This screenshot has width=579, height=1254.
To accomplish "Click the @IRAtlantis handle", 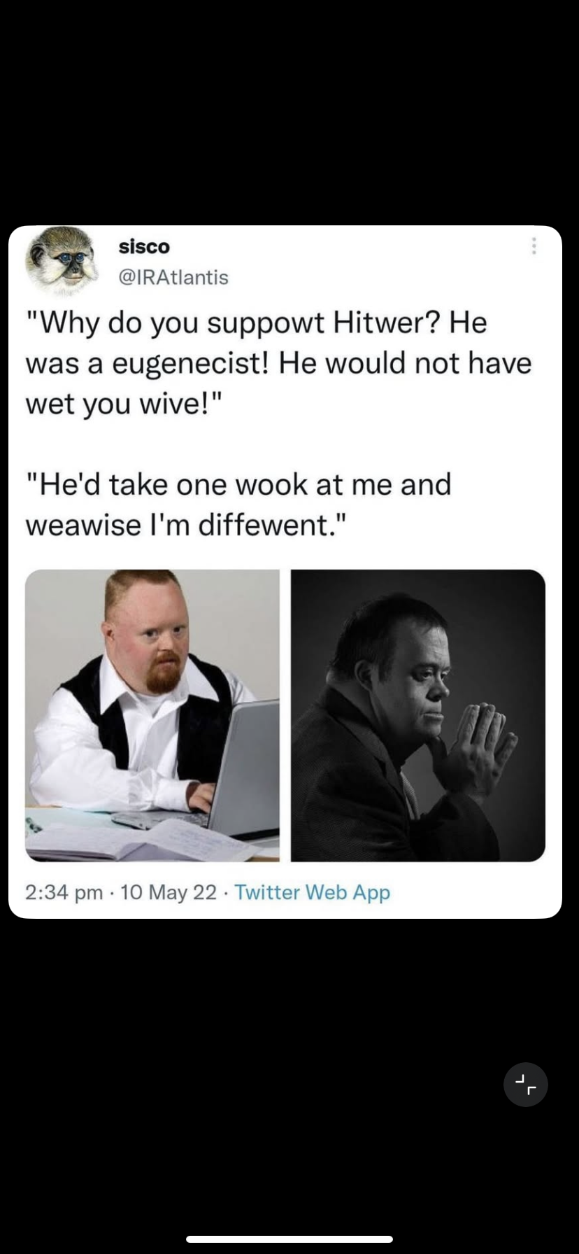I will pyautogui.click(x=173, y=277).
